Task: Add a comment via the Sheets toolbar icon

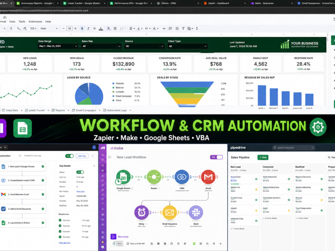Action: pyautogui.click(x=170, y=28)
